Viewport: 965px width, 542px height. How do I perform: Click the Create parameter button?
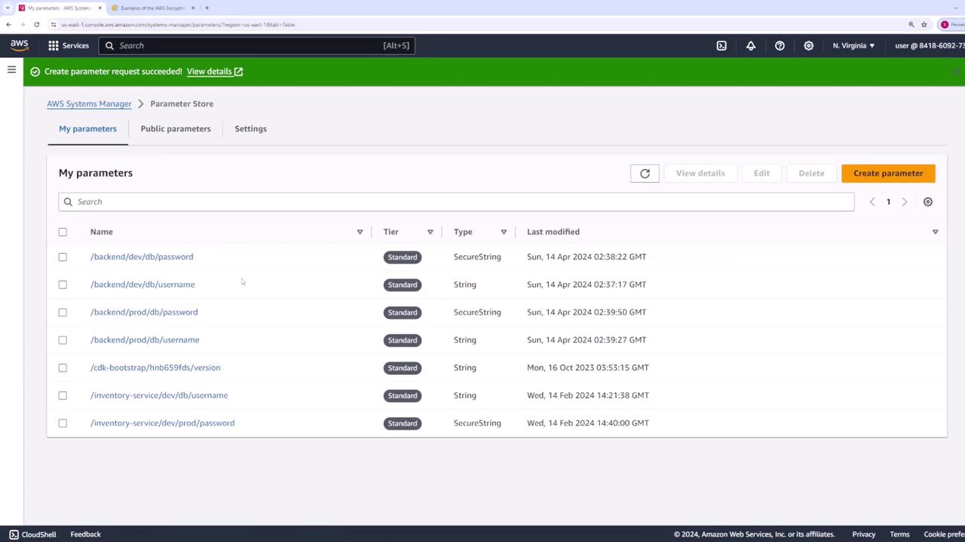[888, 173]
